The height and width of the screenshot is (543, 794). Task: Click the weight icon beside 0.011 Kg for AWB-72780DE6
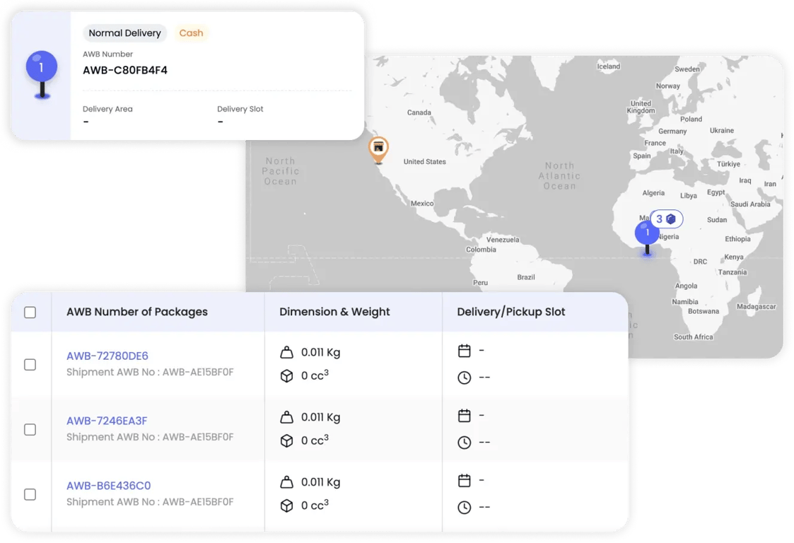coord(288,351)
